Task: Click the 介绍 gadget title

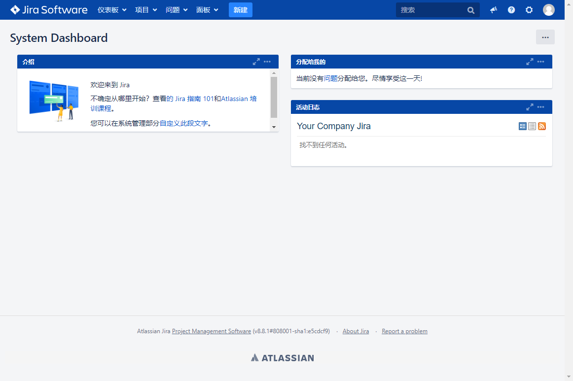Action: coord(29,62)
